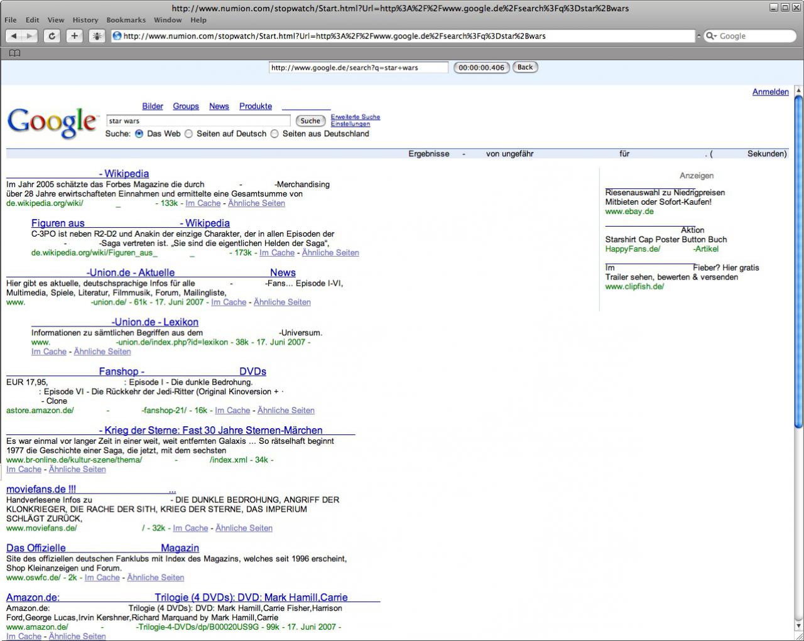The height and width of the screenshot is (641, 804).
Task: Open the '-Union.de - Lexikon' result
Action: click(115, 323)
